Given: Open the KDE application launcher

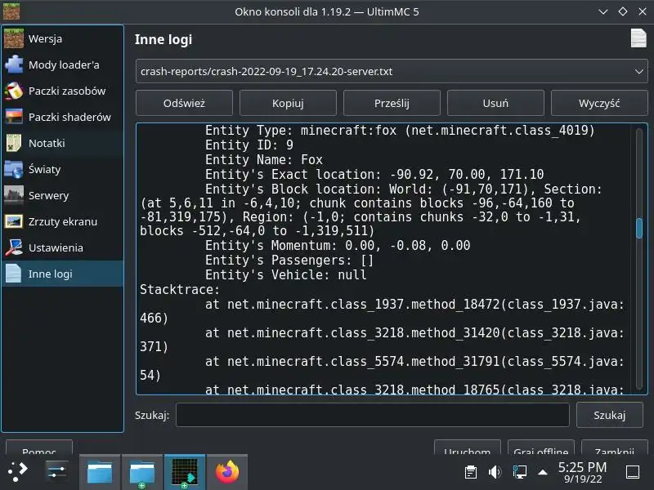Looking at the screenshot, I should click(x=18, y=472).
